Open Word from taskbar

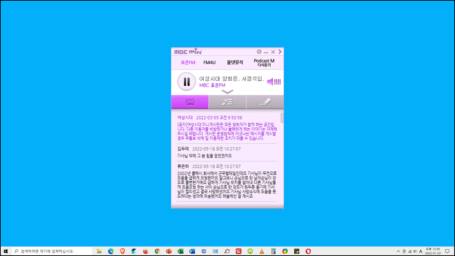click(192, 251)
